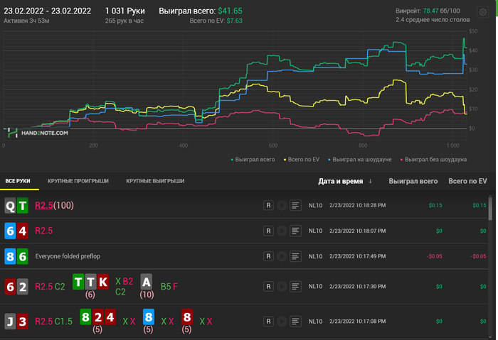Open replayer R button for 64 hand
The image size is (498, 340).
pos(268,231)
